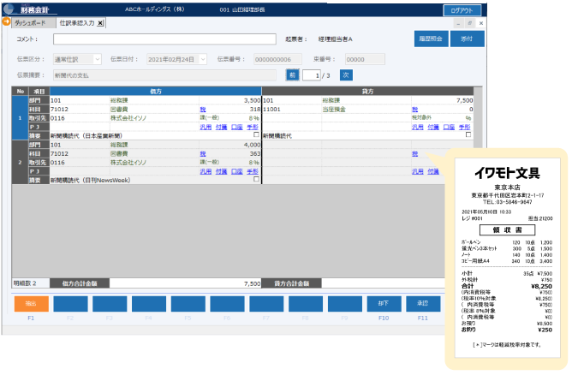This screenshot has width=572, height=375.
Task: Click the ログアウト button
Action: coord(463,9)
